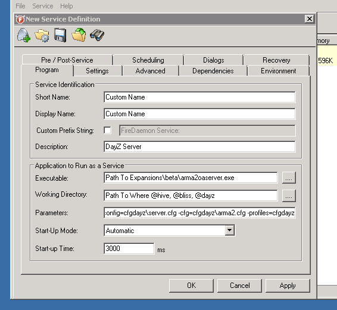Click the disabled FireDaemon Service prefix field
337x310 pixels.
point(207,131)
